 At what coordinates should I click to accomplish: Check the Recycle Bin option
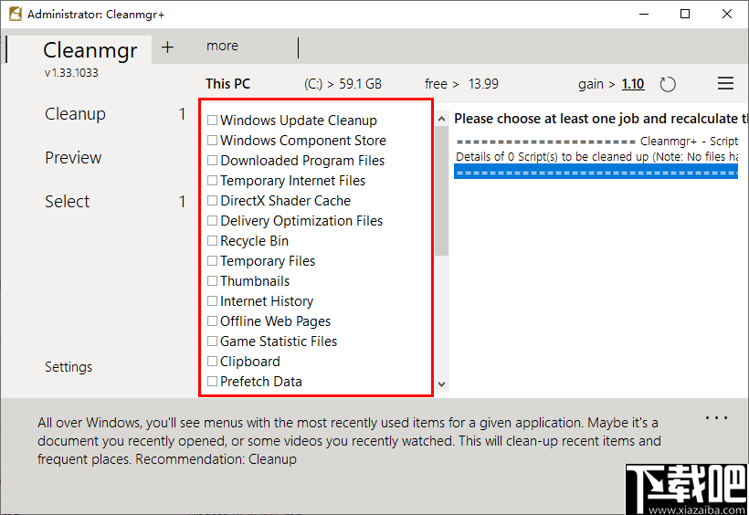(x=212, y=240)
